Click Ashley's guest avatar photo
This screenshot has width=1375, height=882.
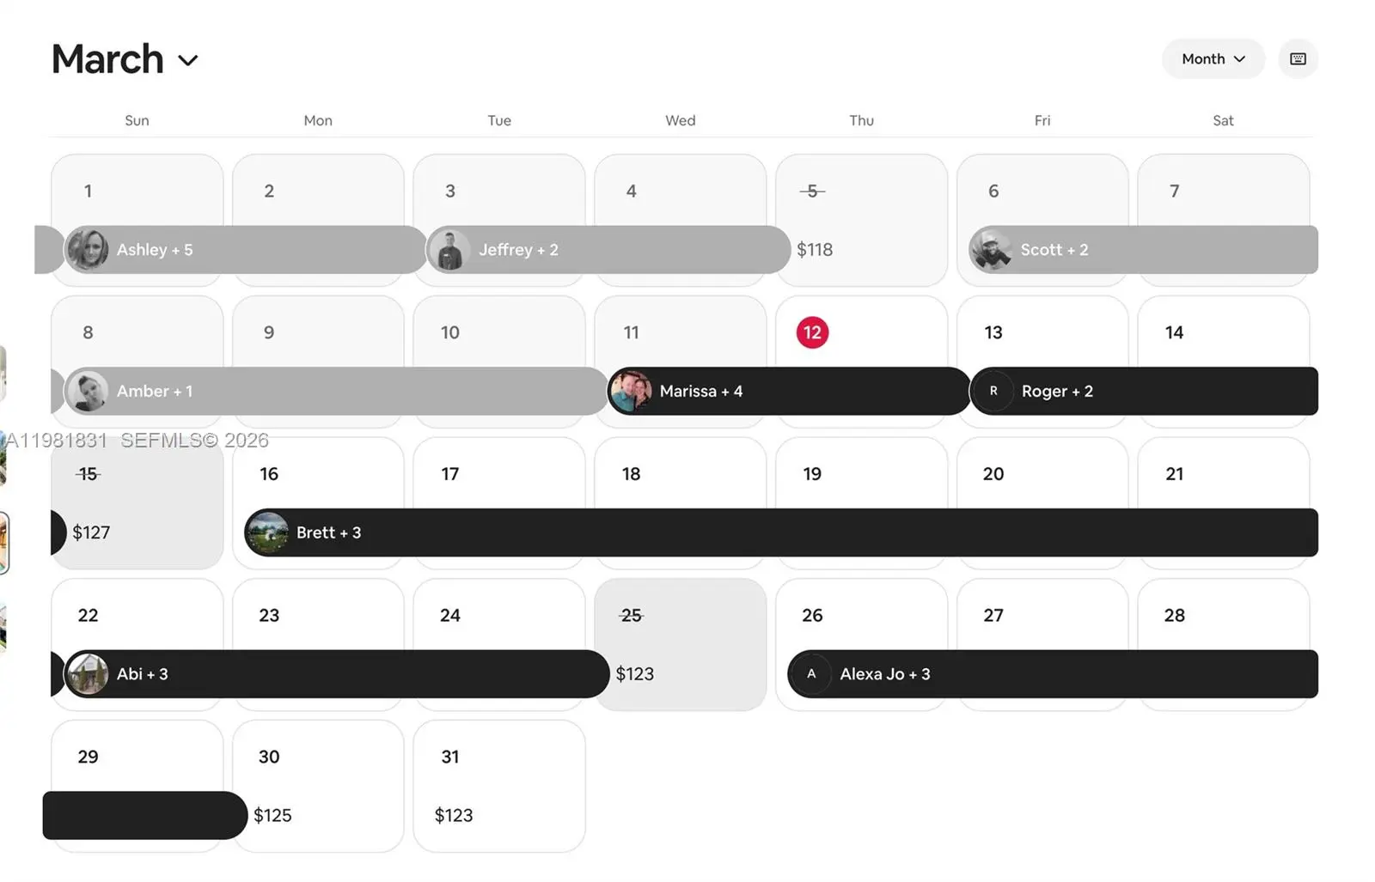[x=88, y=250]
